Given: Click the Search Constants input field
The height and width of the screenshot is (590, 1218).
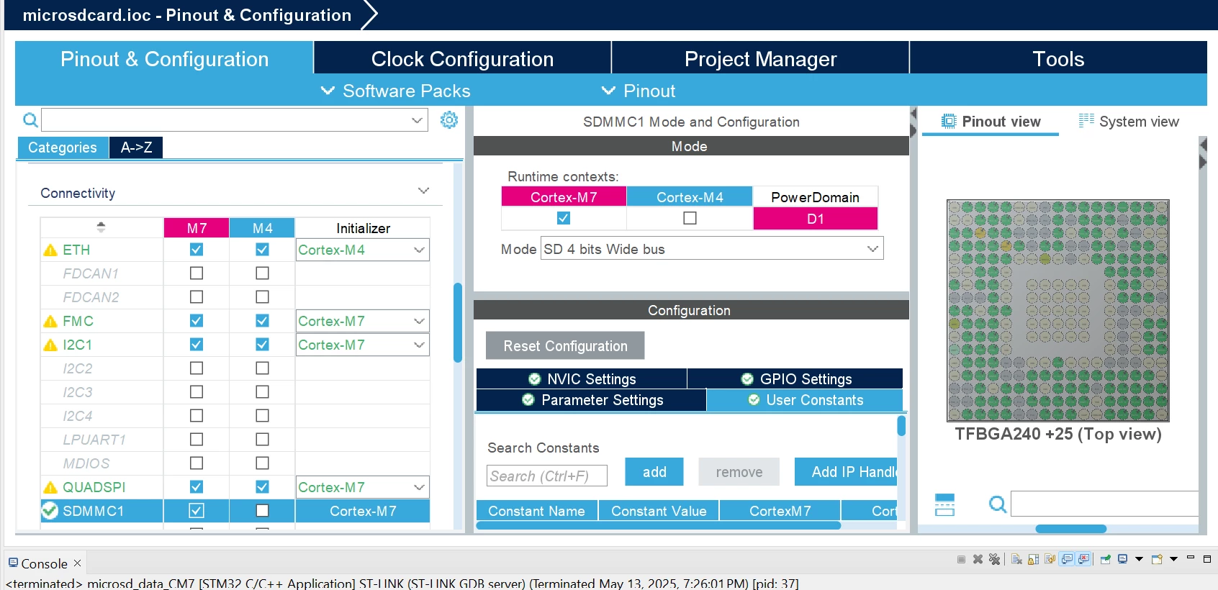Looking at the screenshot, I should (546, 476).
